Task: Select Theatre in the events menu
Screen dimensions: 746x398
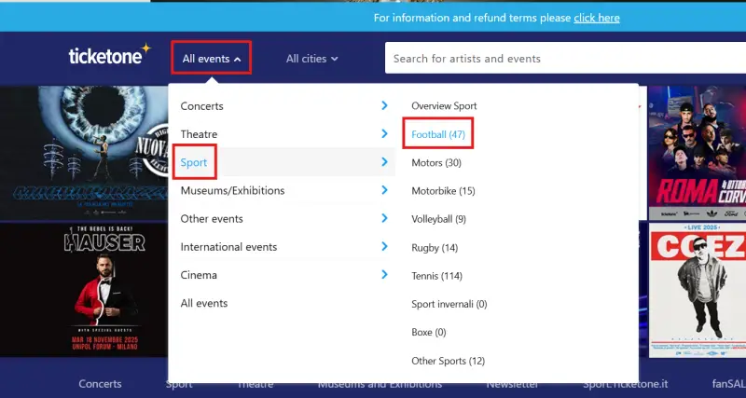Action: (199, 134)
